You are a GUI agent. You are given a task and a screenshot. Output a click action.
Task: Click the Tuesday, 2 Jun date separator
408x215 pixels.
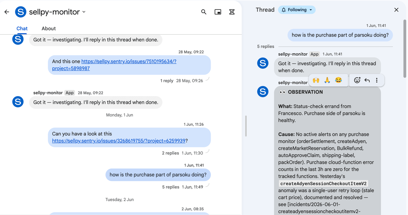point(119,200)
